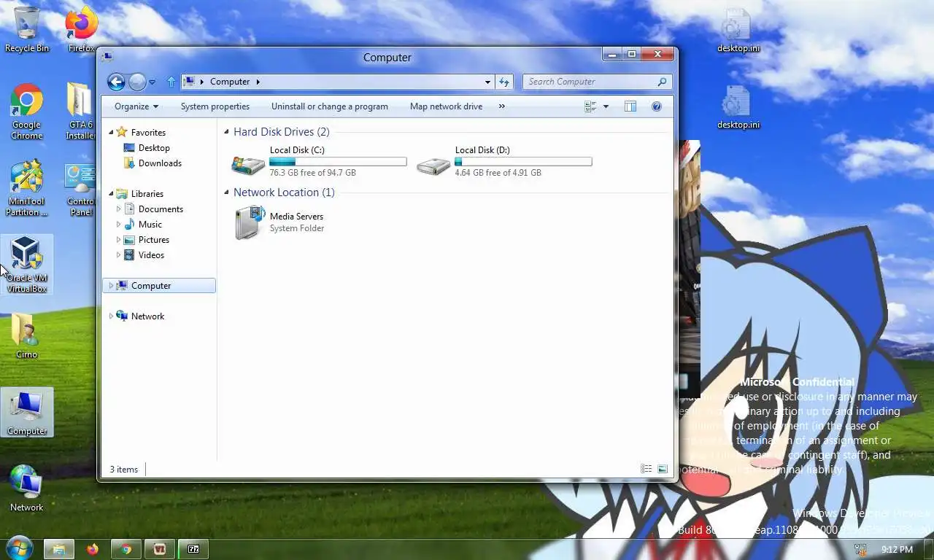Click Local Disk (D:) capacity bar
The height and width of the screenshot is (560, 934).
[x=523, y=161]
